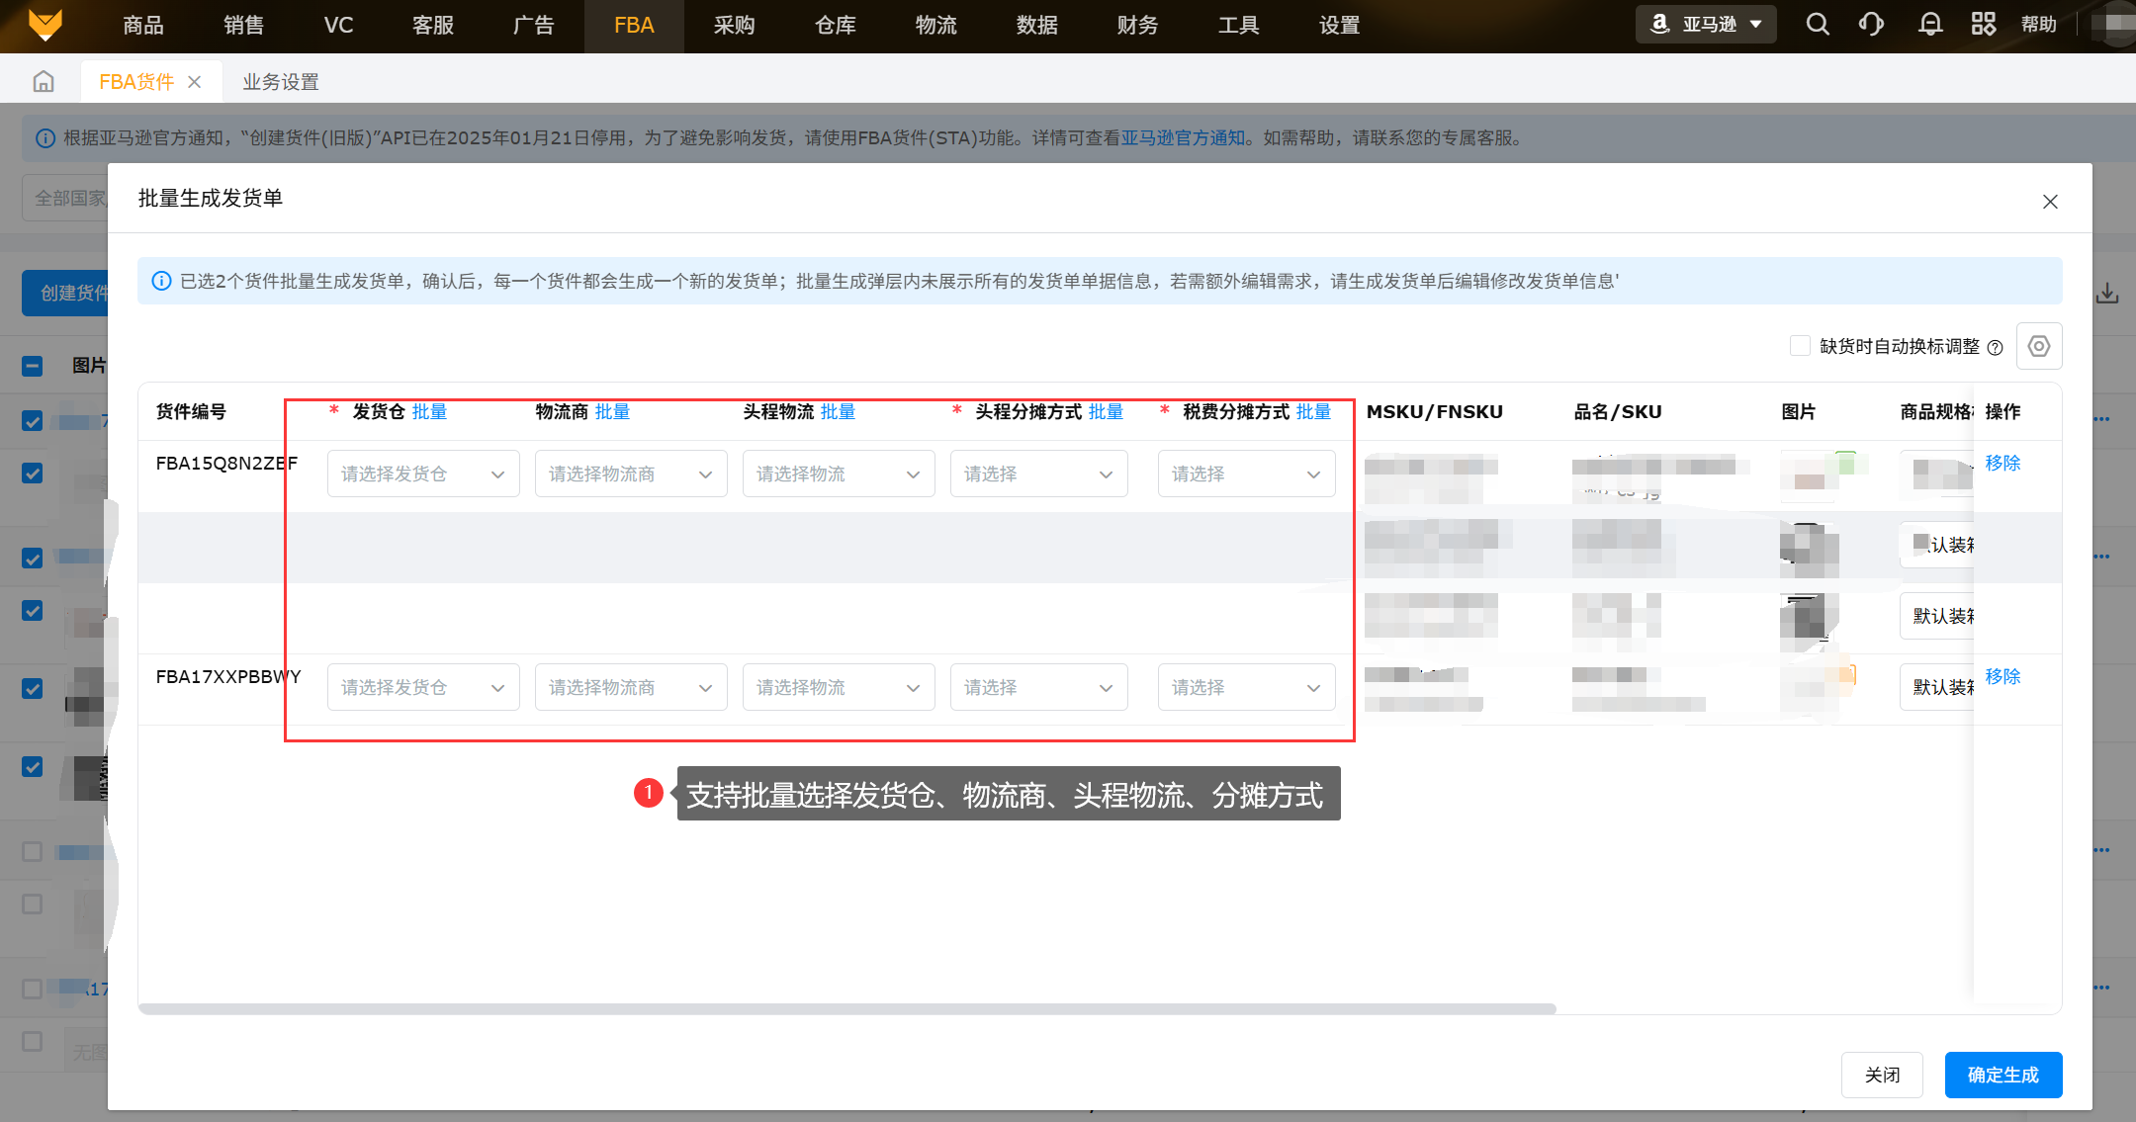Open column settings gear in dialog
The width and height of the screenshot is (2136, 1122).
pos(2038,347)
